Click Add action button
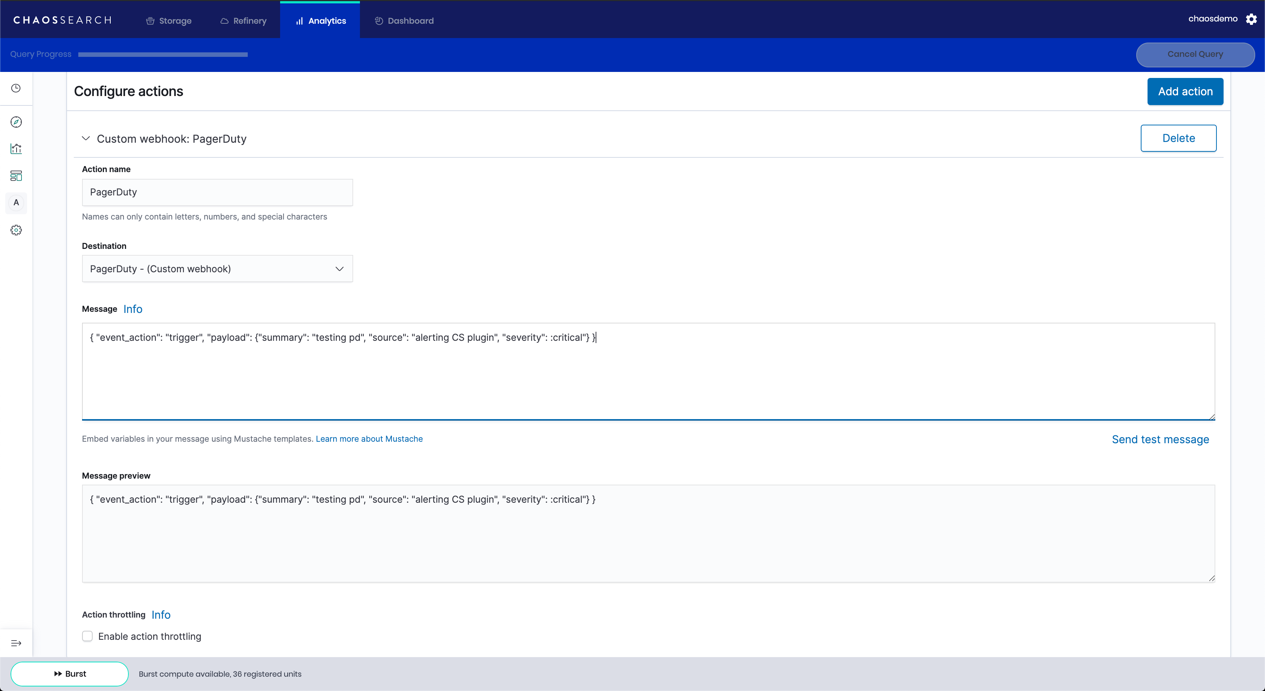The width and height of the screenshot is (1265, 691). point(1185,92)
